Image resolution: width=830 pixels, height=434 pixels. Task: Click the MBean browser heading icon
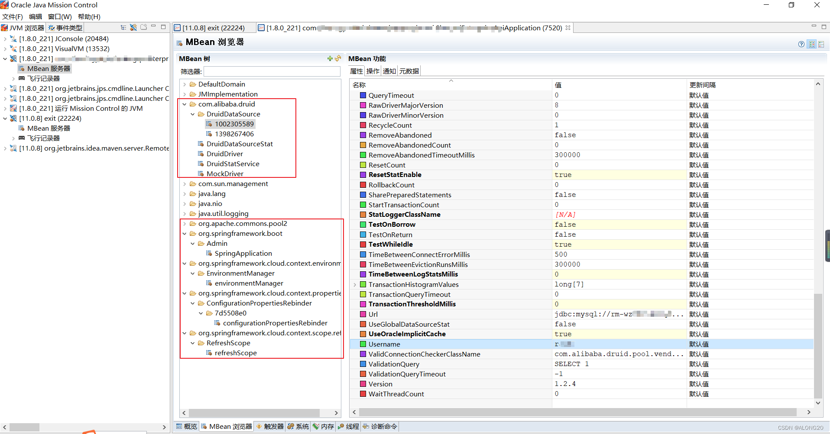tap(180, 43)
